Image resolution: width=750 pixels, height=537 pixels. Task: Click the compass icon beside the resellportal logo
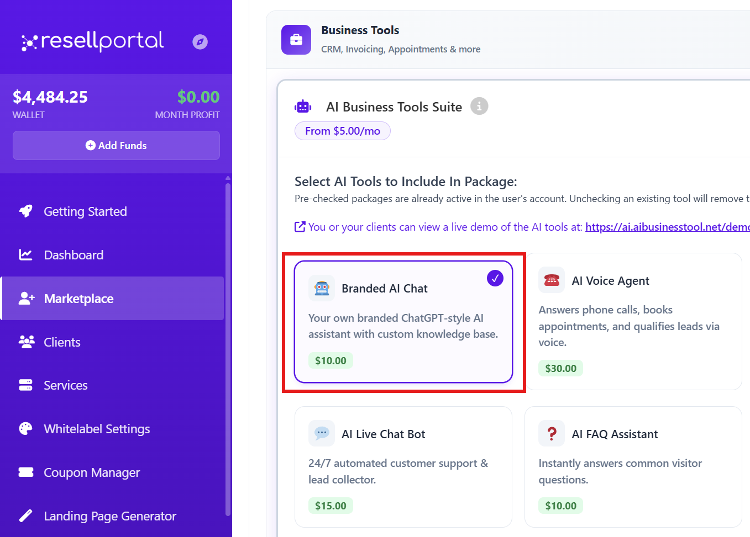pos(200,42)
